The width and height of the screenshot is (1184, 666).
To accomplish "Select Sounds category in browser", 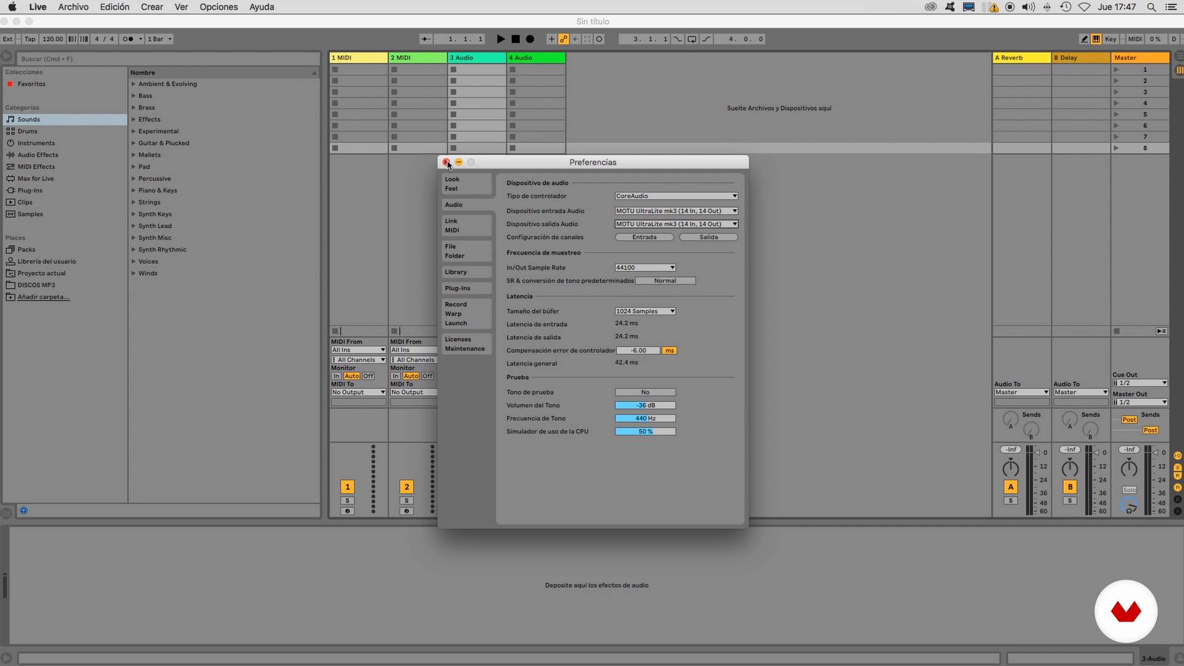I will (65, 120).
